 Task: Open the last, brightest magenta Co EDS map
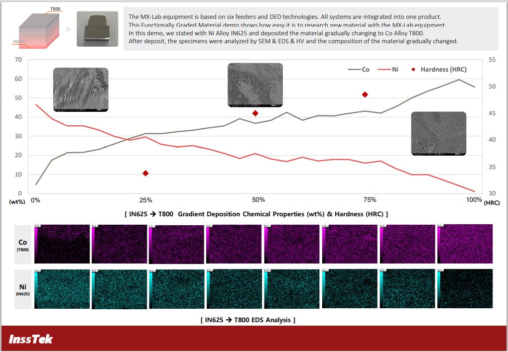point(465,244)
